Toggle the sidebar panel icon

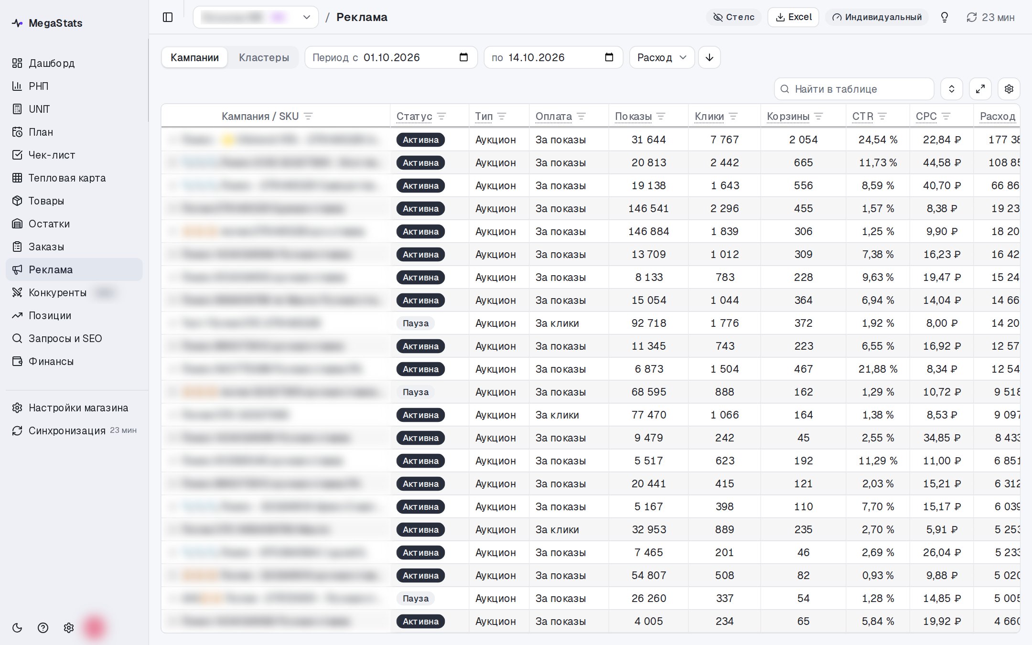pos(168,17)
